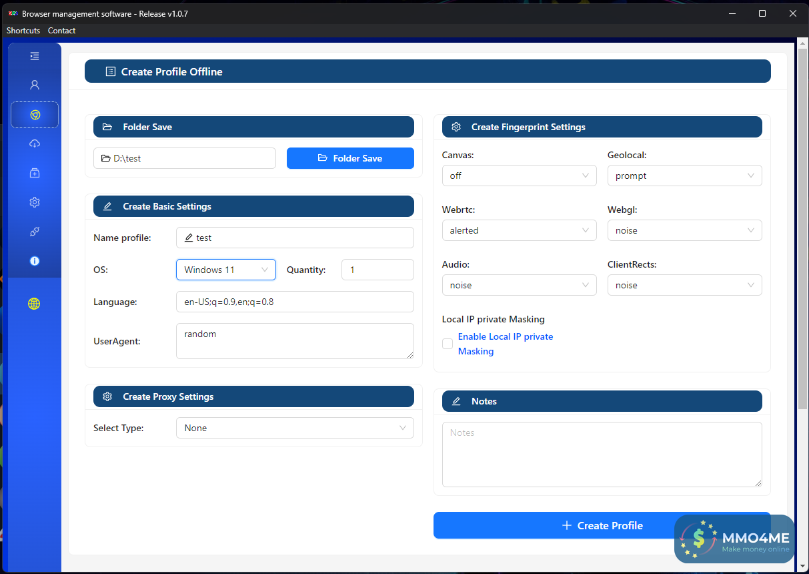Open the Contact menu
This screenshot has height=574, width=809.
coord(61,31)
